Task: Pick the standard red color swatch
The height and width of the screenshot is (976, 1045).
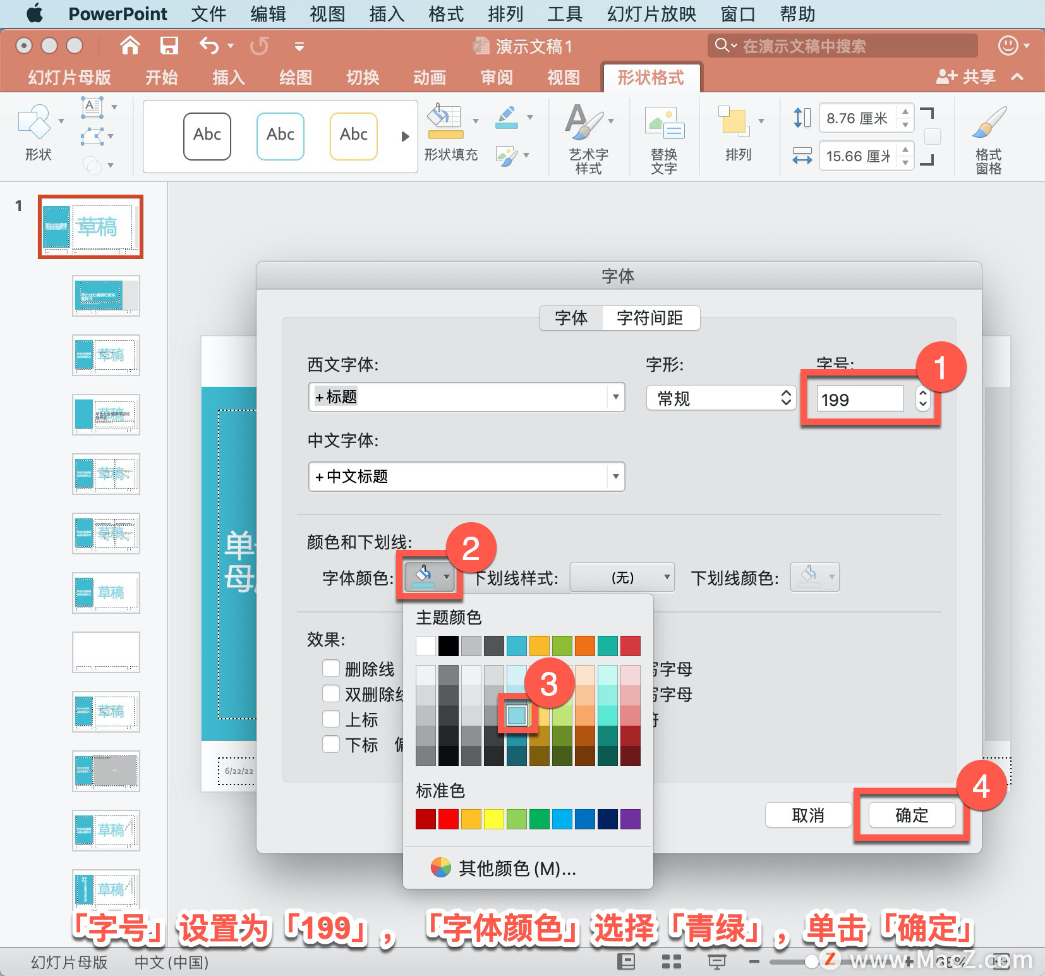Action: tap(449, 819)
